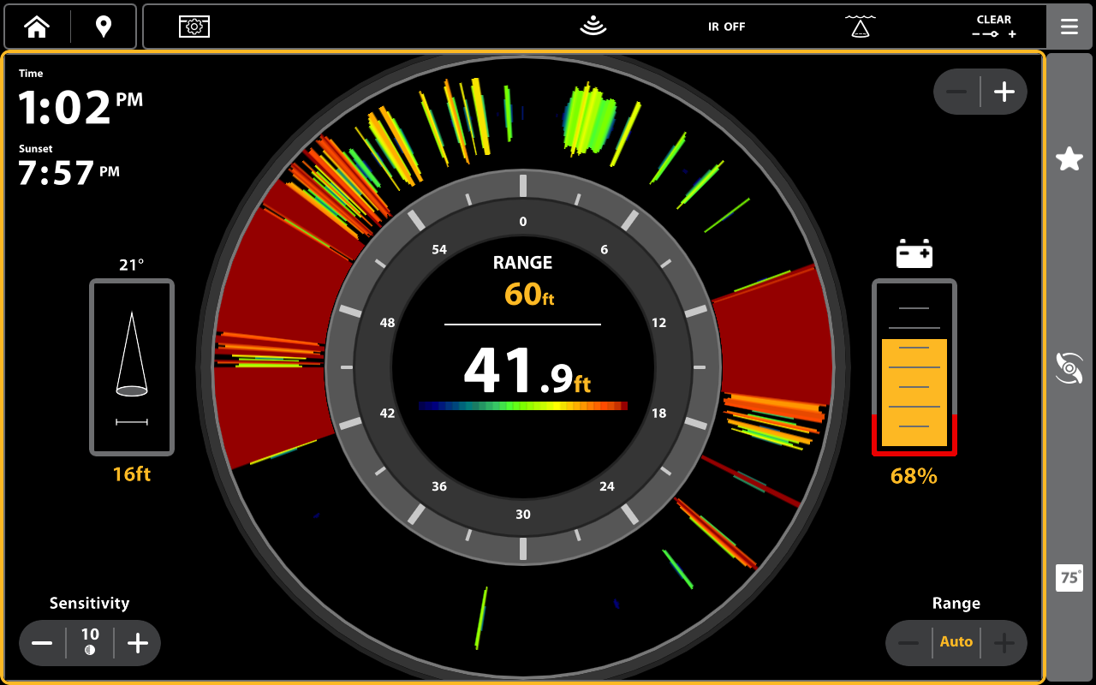
Task: Tap the battery icon above gauge
Action: [914, 254]
